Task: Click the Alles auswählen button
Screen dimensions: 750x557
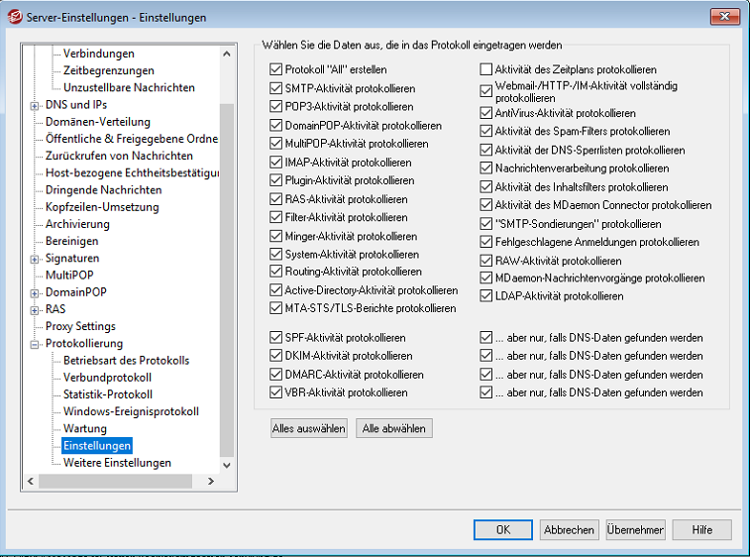Action: point(309,429)
